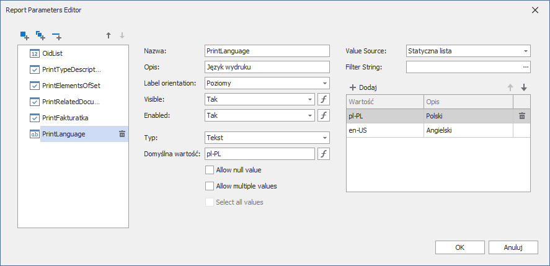Click the Dodaj button to add value
This screenshot has height=266, width=550.
coord(363,88)
